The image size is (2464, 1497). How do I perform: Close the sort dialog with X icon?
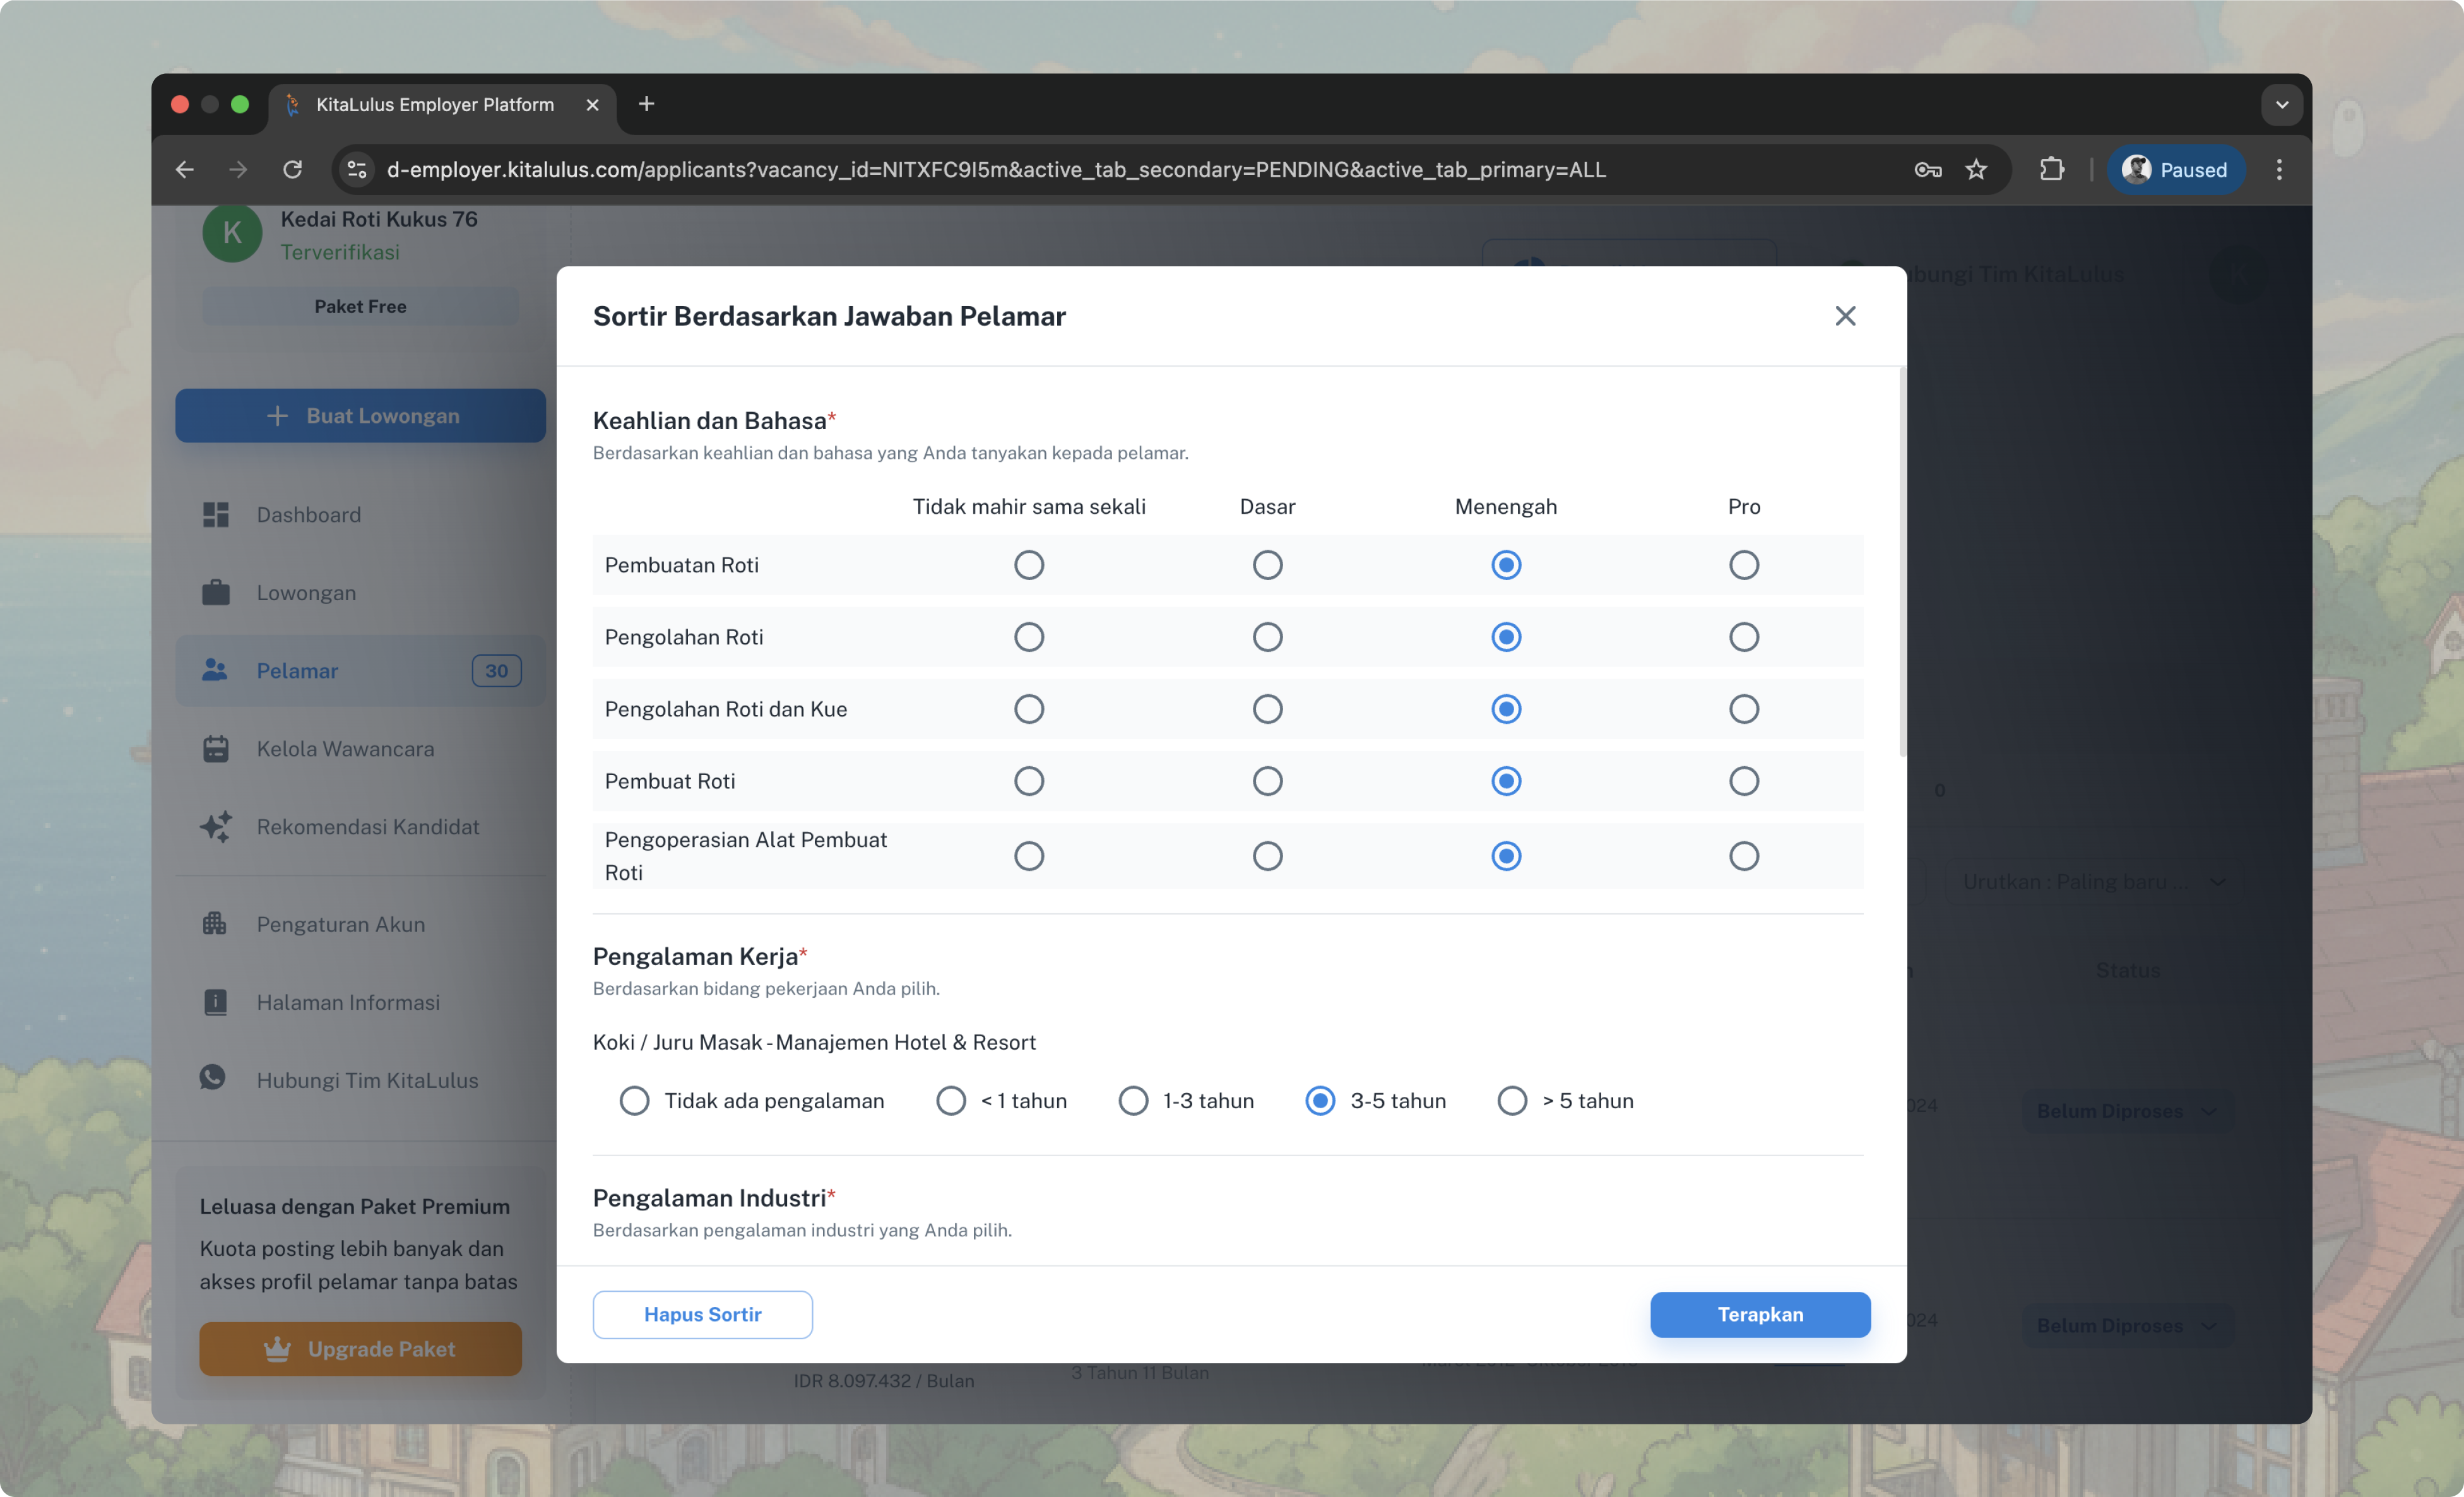pos(1845,316)
